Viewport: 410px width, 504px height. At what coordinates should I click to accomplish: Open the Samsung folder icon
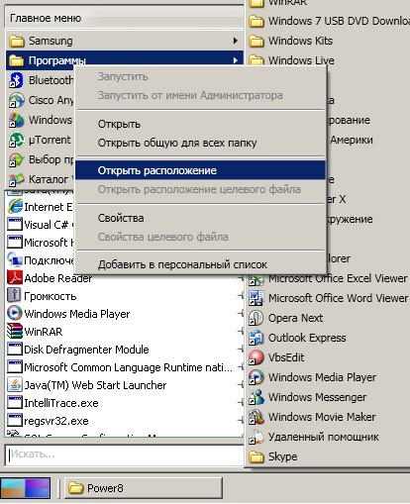click(x=16, y=41)
